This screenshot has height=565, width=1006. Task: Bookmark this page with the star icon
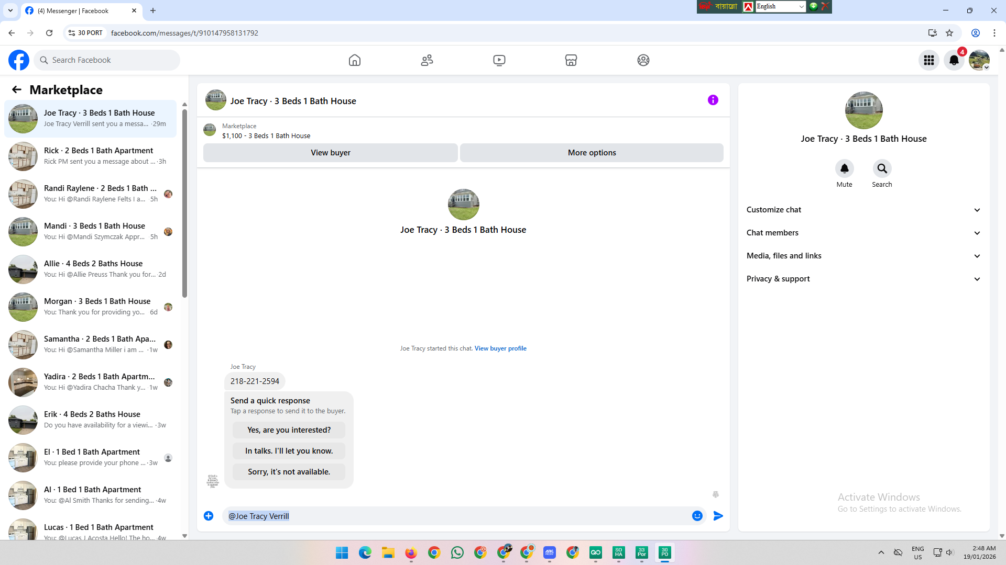[949, 33]
